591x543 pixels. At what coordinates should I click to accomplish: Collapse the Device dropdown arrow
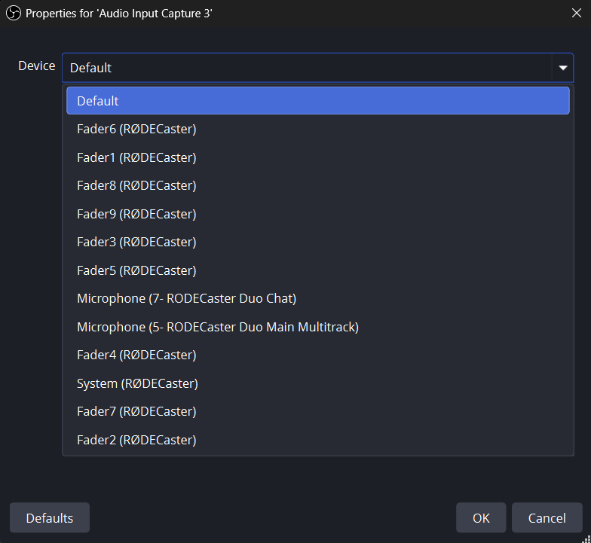(562, 68)
